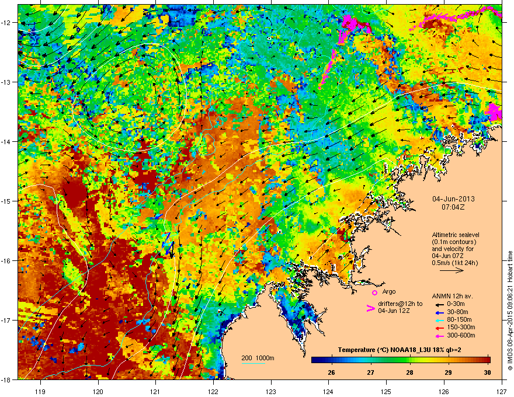
Task: Click the magenta drifters arrowhead legend symbol
Action: tap(370, 308)
